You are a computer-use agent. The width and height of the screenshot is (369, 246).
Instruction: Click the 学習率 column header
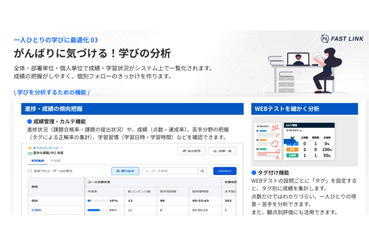[104, 191]
